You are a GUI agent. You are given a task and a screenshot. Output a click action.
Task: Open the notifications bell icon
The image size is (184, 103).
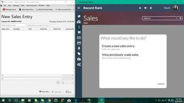[151, 8]
